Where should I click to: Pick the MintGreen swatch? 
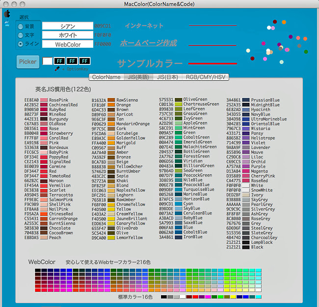tap(179, 128)
